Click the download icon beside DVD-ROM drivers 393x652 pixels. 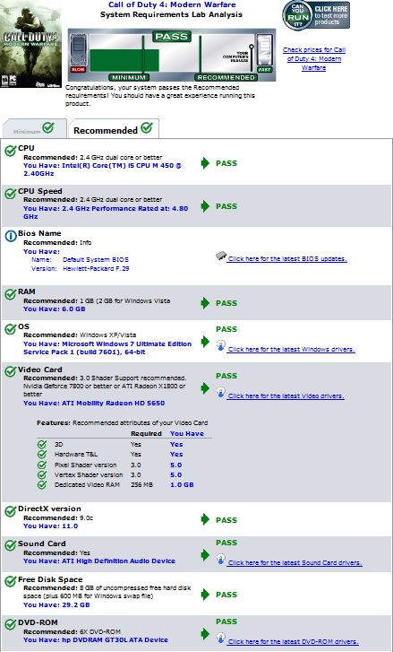(221, 637)
